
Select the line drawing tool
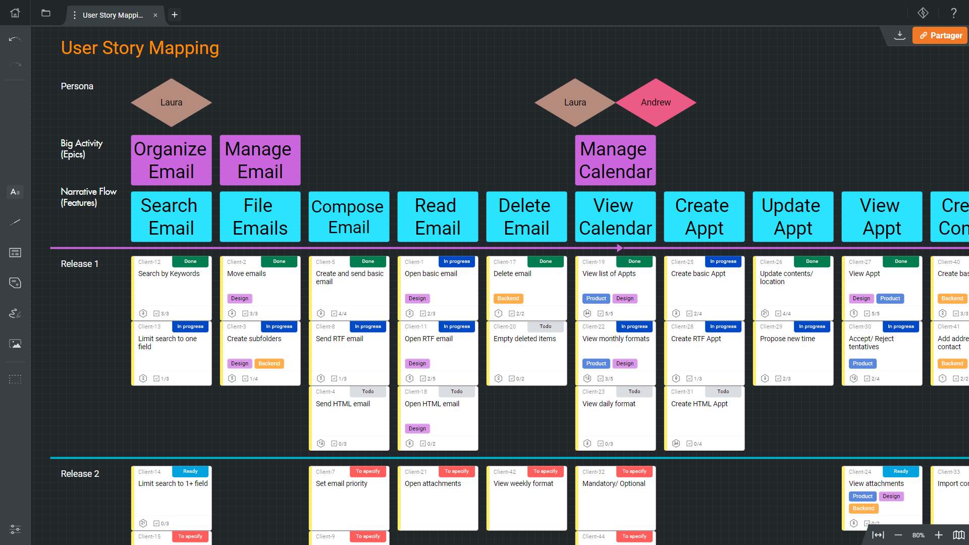click(x=15, y=222)
